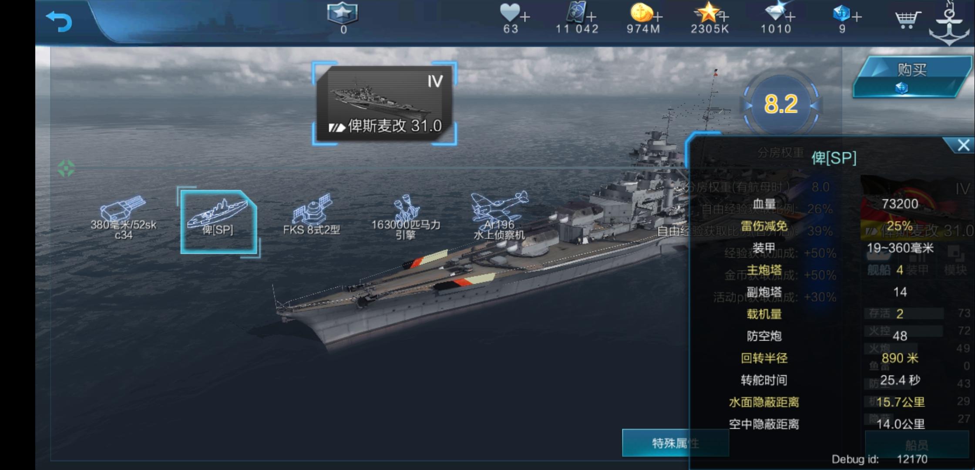The image size is (975, 470).
Task: Add gold coins via plus icon
Action: pos(658,17)
